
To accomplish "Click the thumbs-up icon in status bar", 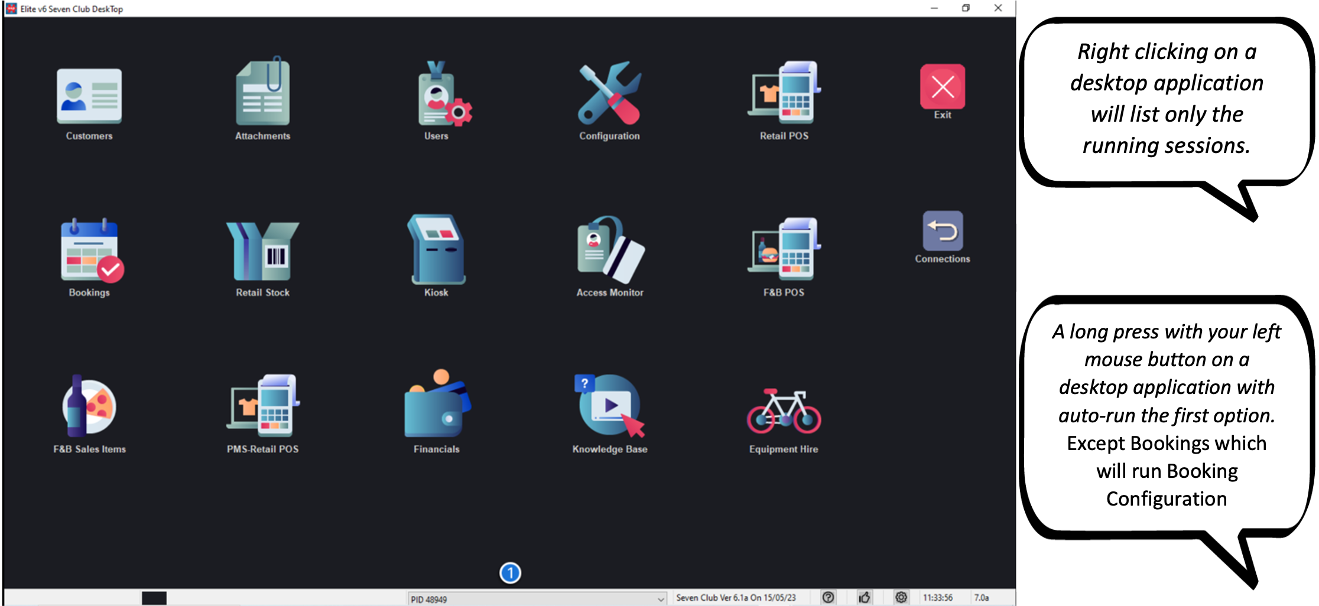I will 865,597.
